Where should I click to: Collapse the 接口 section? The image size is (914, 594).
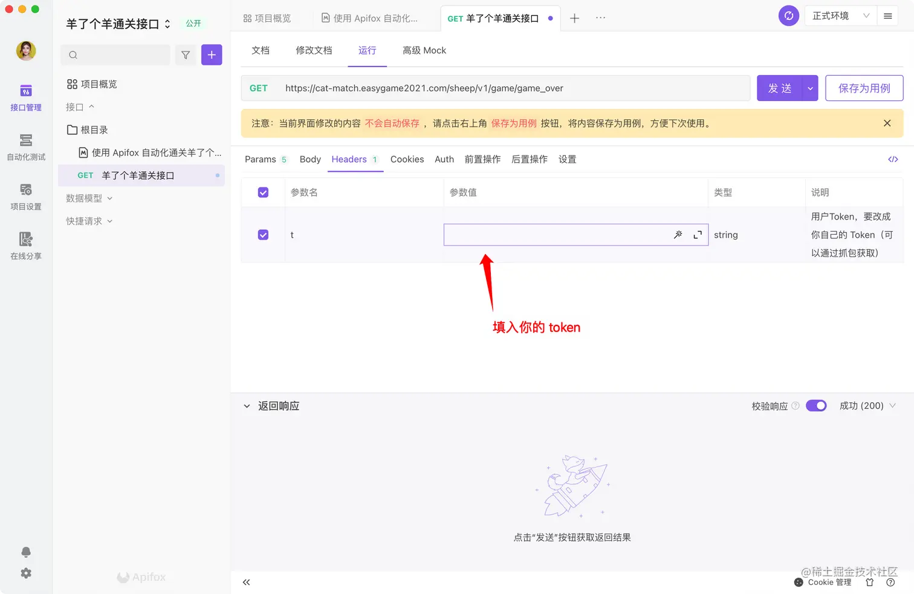[x=80, y=107]
